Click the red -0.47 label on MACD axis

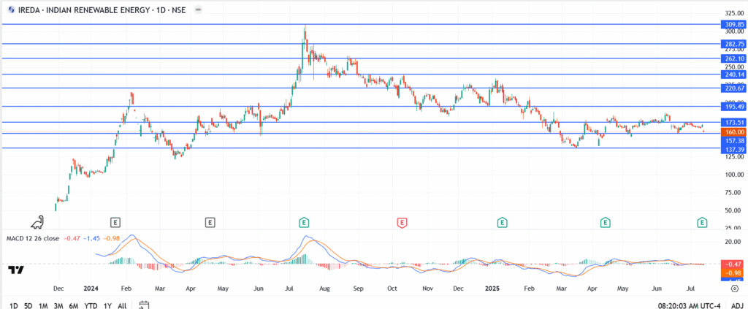733,264
